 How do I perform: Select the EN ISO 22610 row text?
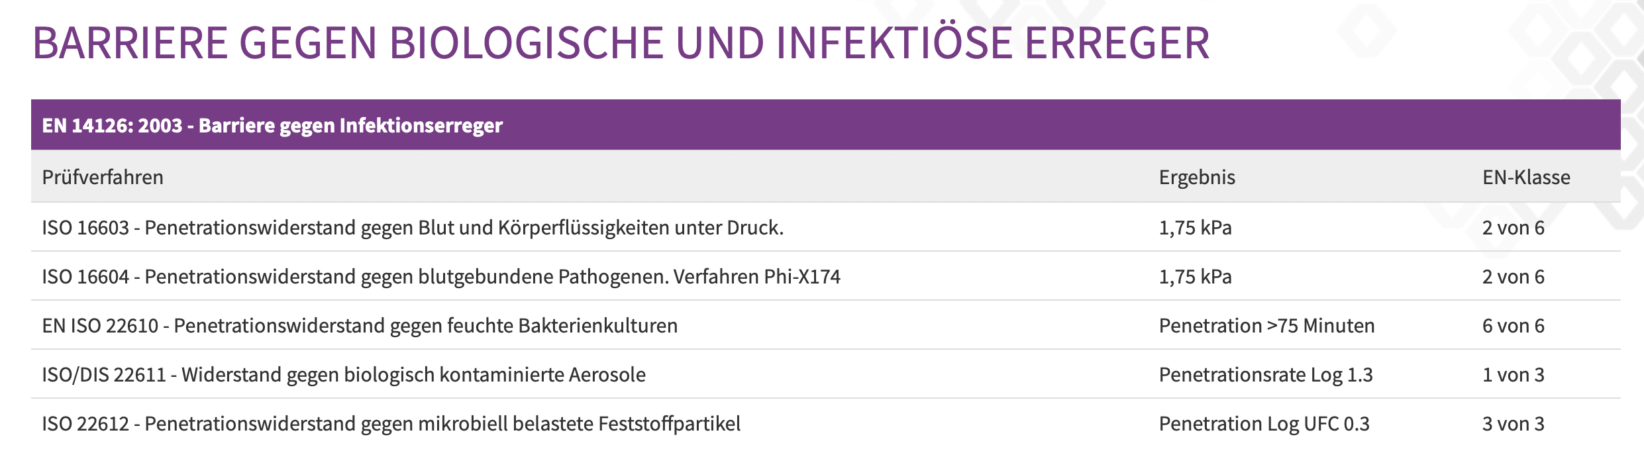pos(360,326)
